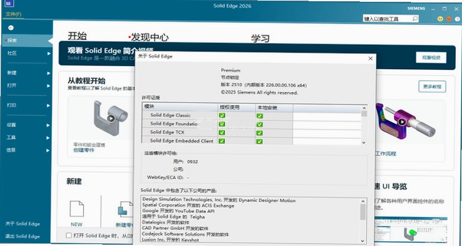
Task: Switch to the 学习 tab
Action: point(261,39)
